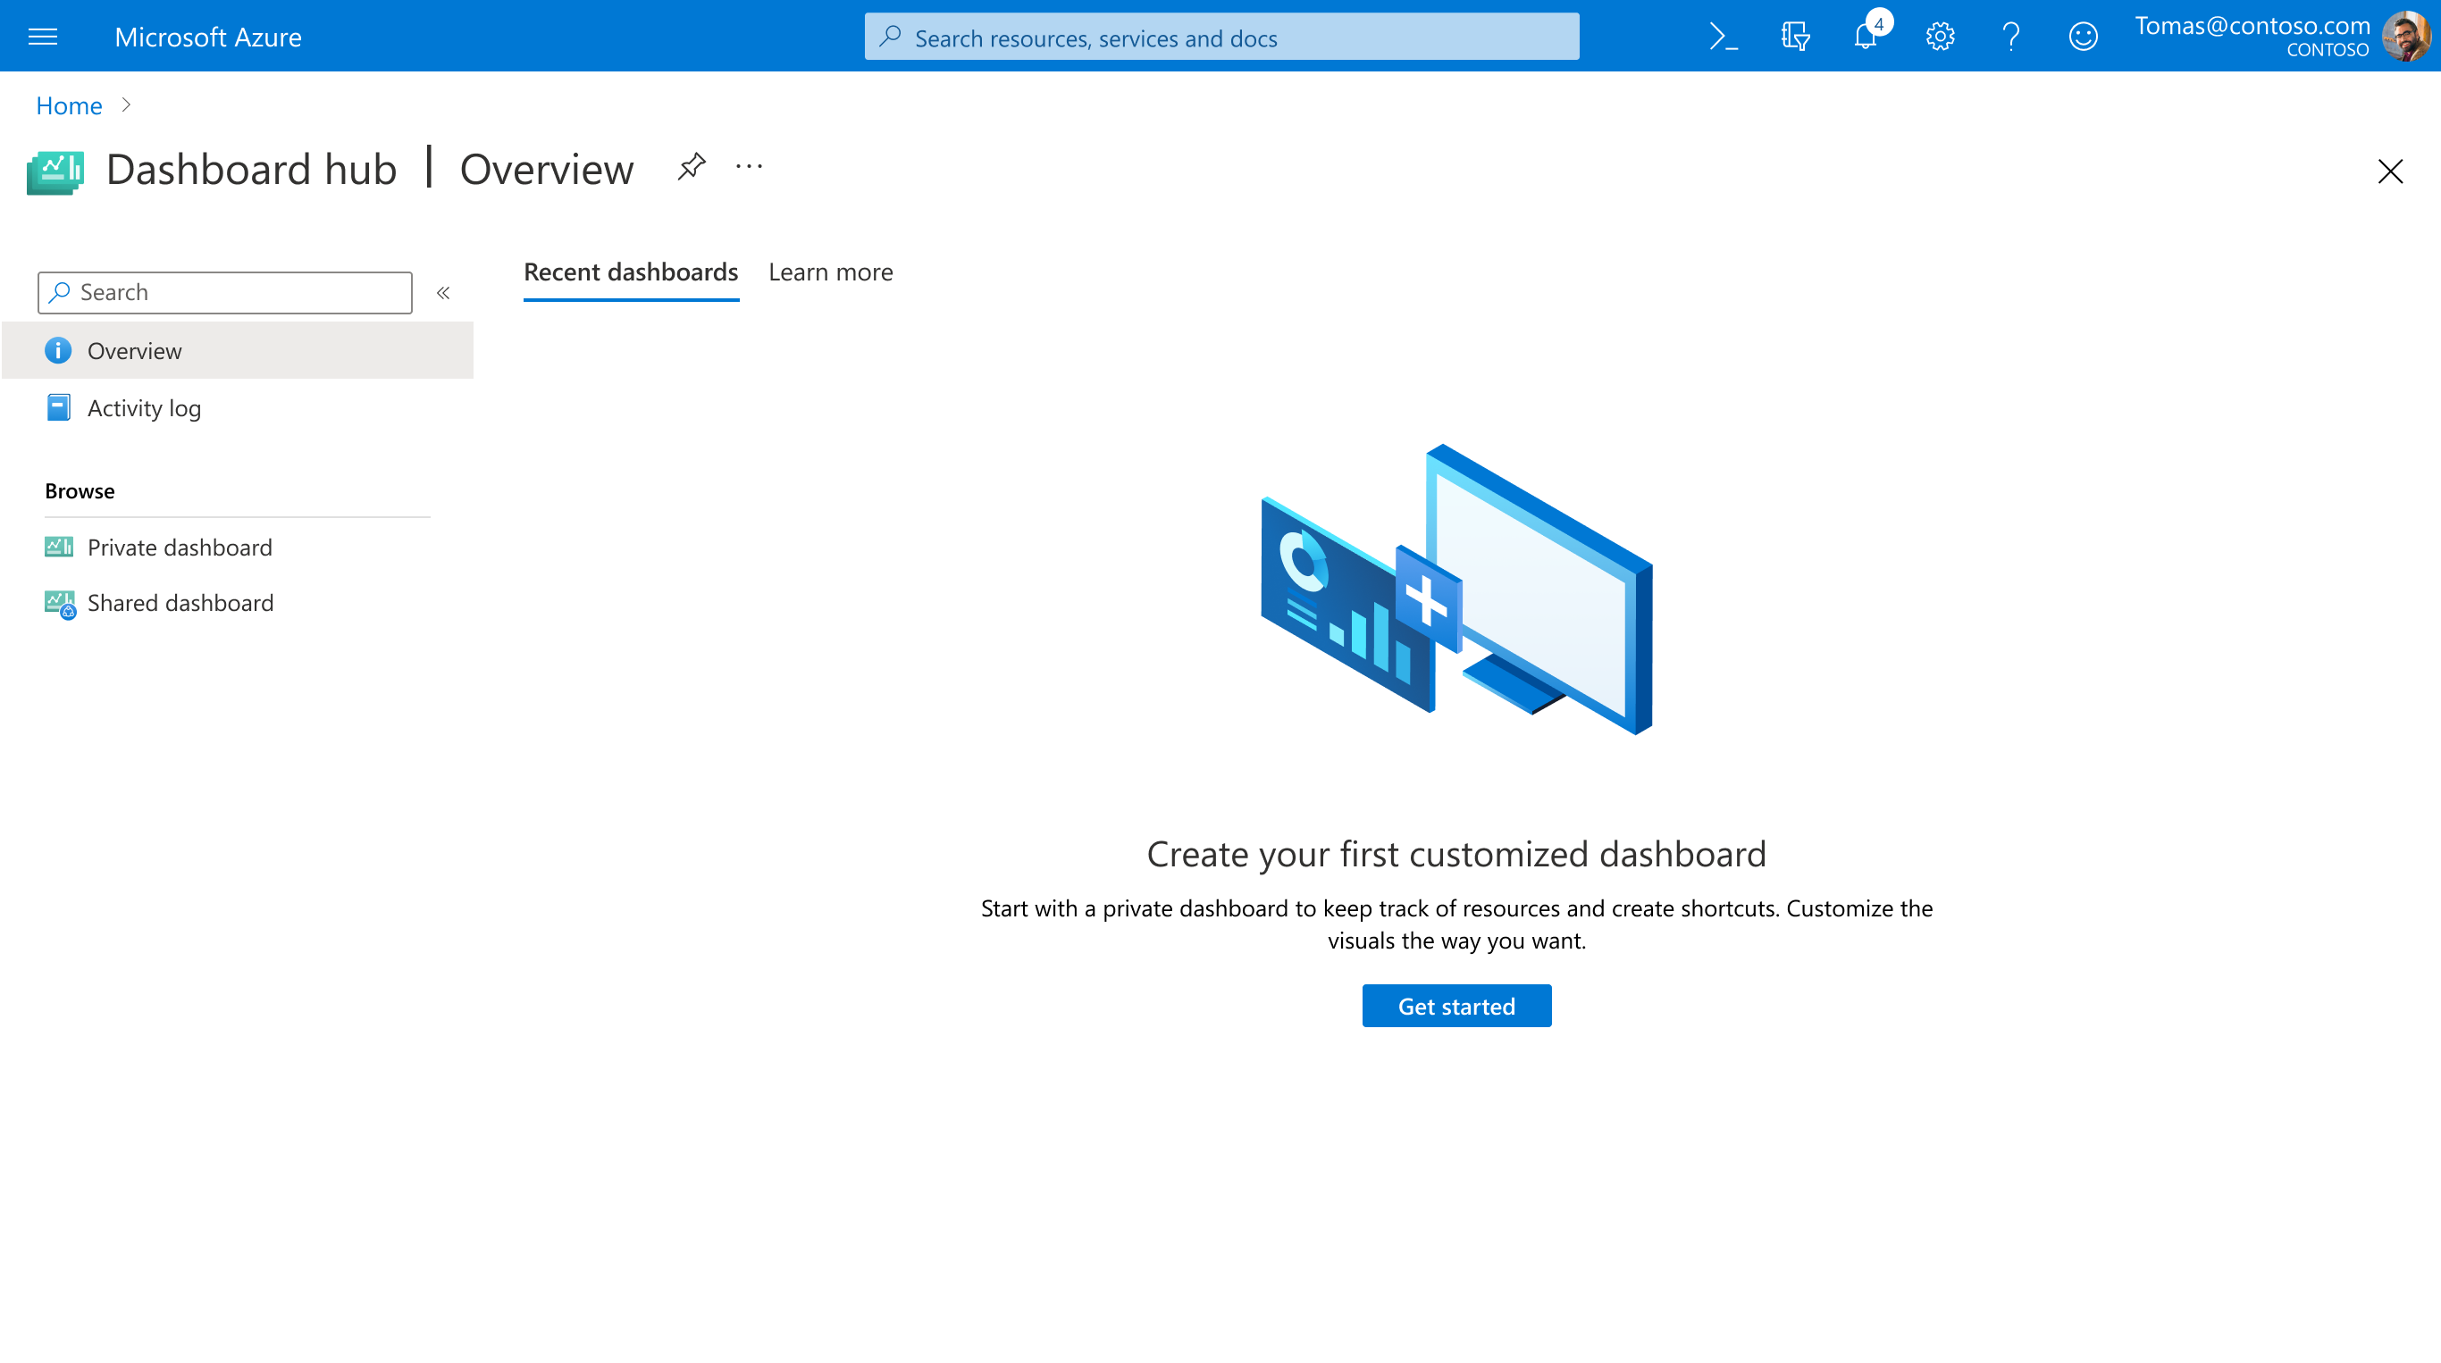Screen dimensions: 2441x1363
Task: Navigate to Home via the breadcrumb link
Action: point(68,105)
